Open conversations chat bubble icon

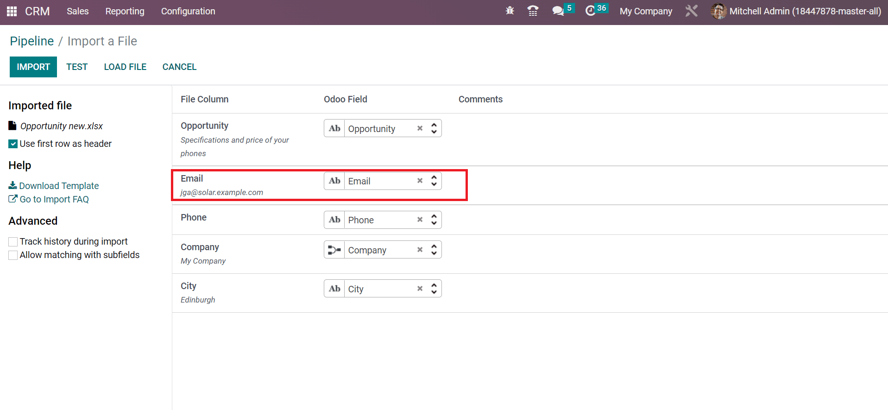tap(558, 11)
